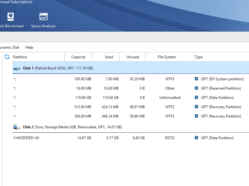Select the 110.68 GB Unformatted partition
Image resolution: width=249 pixels, height=186 pixels.
(93, 98)
